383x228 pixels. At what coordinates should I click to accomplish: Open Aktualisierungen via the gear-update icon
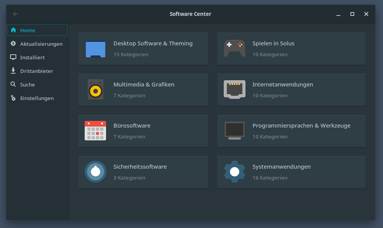(14, 44)
